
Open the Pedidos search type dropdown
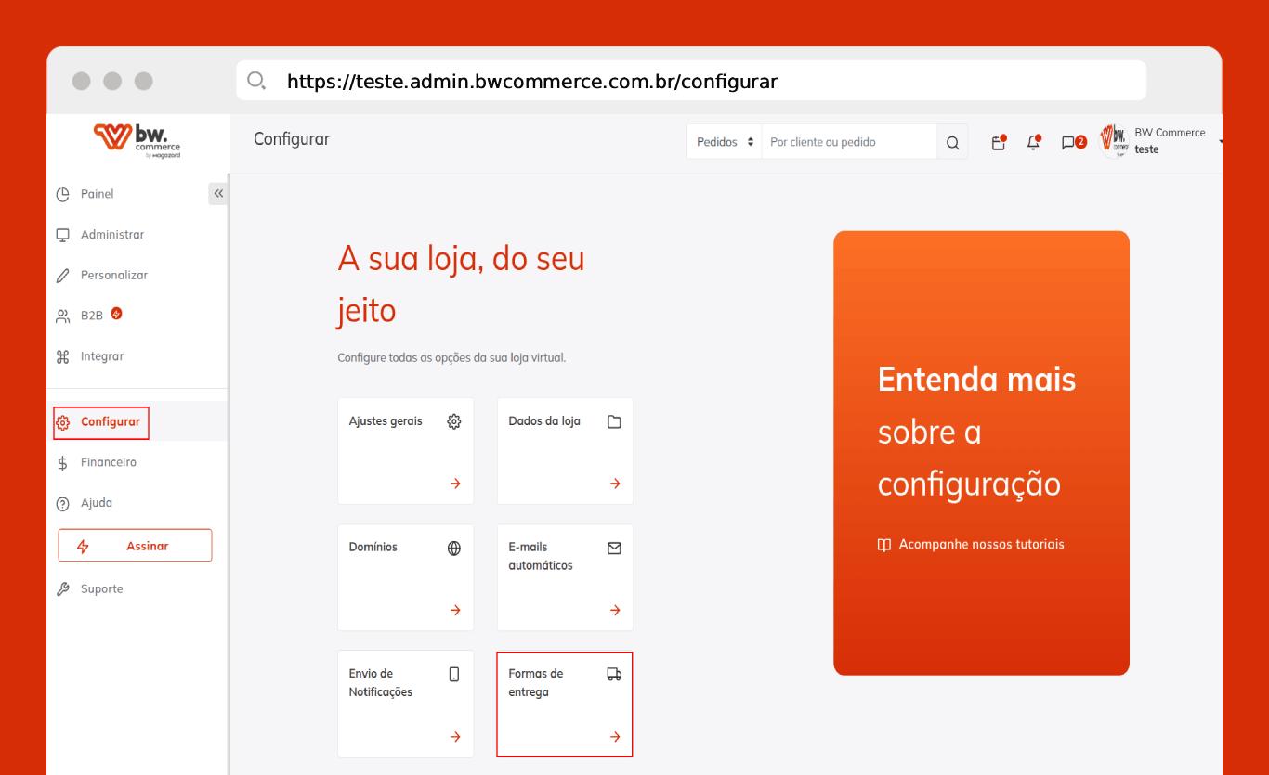tap(723, 142)
